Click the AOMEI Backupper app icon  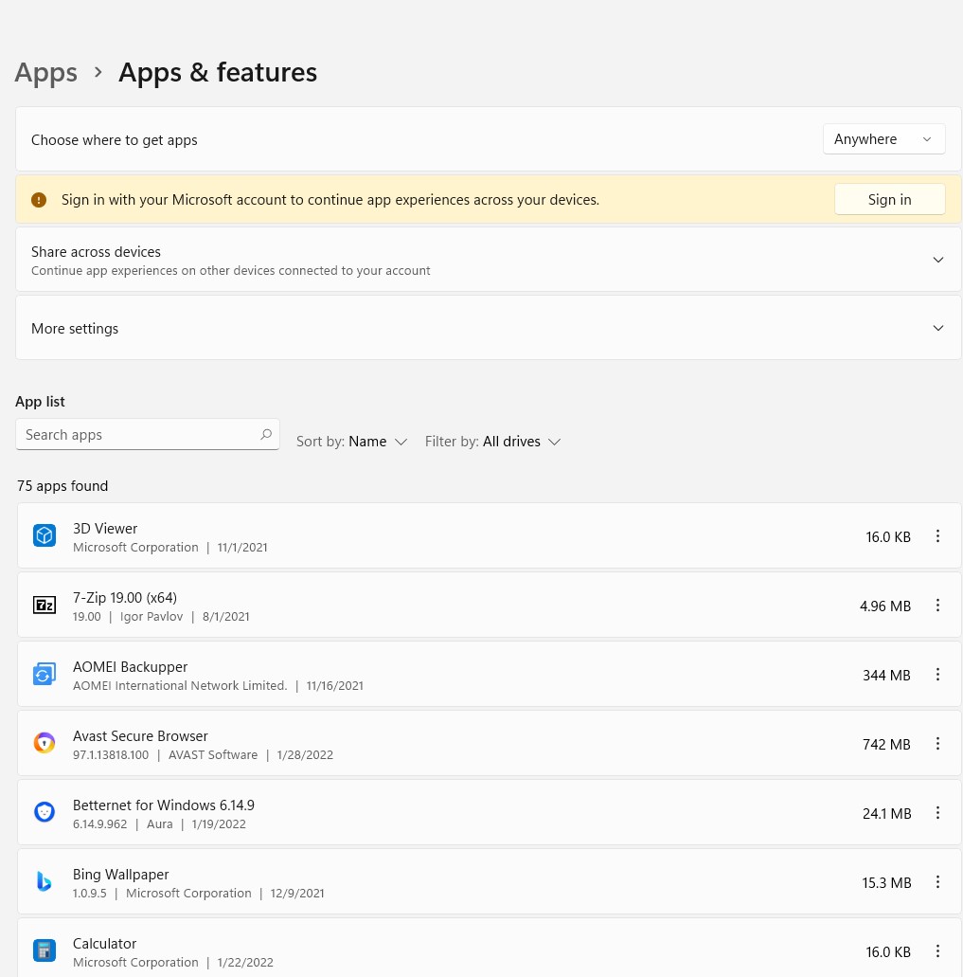pos(45,675)
